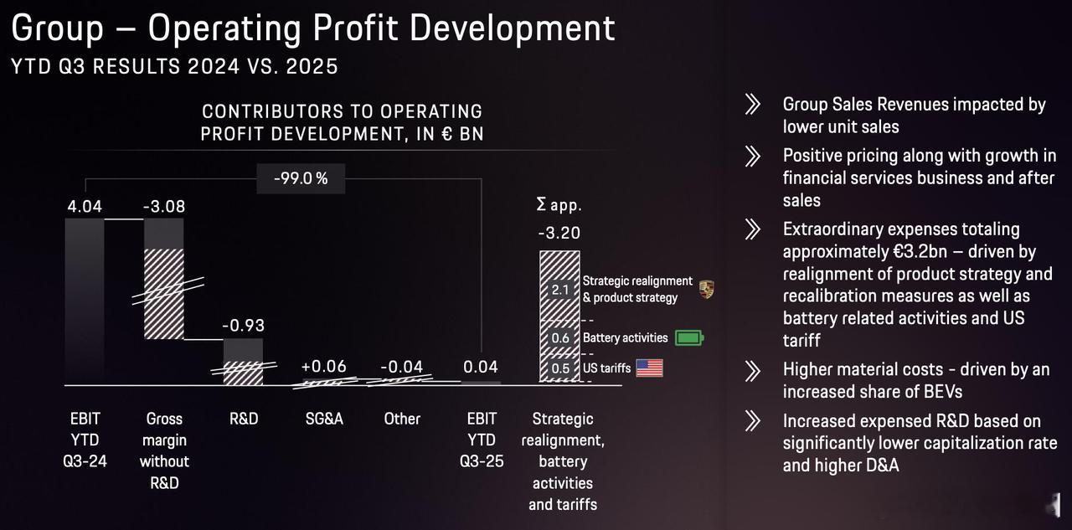Viewport: 1072px width, 530px height.
Task: Click the 0.5 US tariffs bar segment
Action: point(559,368)
